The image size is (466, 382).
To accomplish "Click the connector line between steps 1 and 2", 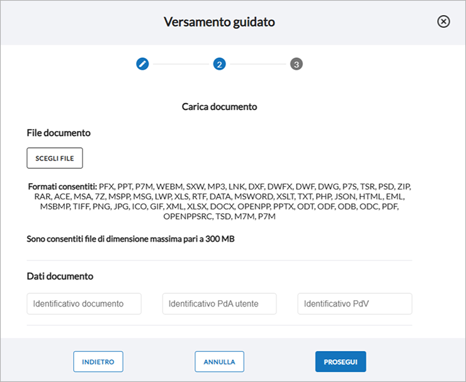I will point(181,64).
